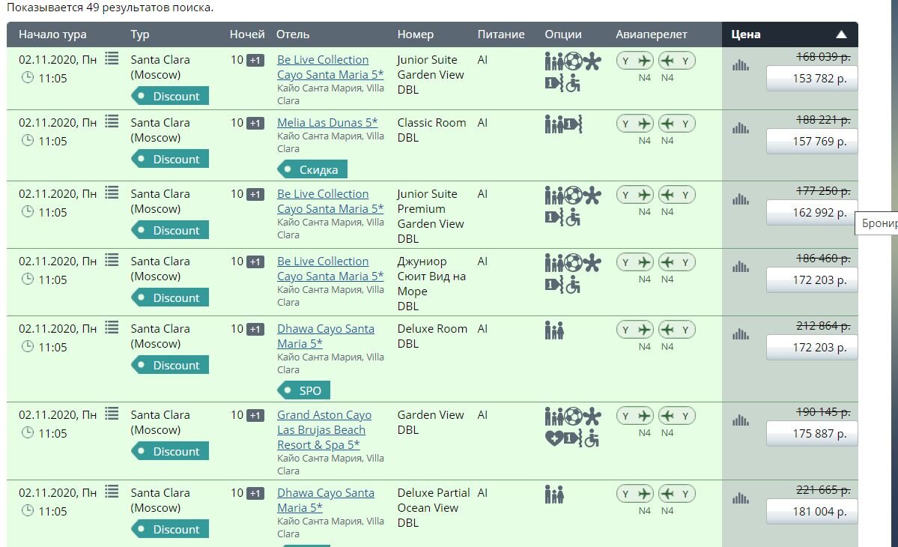Book the 181 004 р. offer
The width and height of the screenshot is (898, 547).
point(812,512)
